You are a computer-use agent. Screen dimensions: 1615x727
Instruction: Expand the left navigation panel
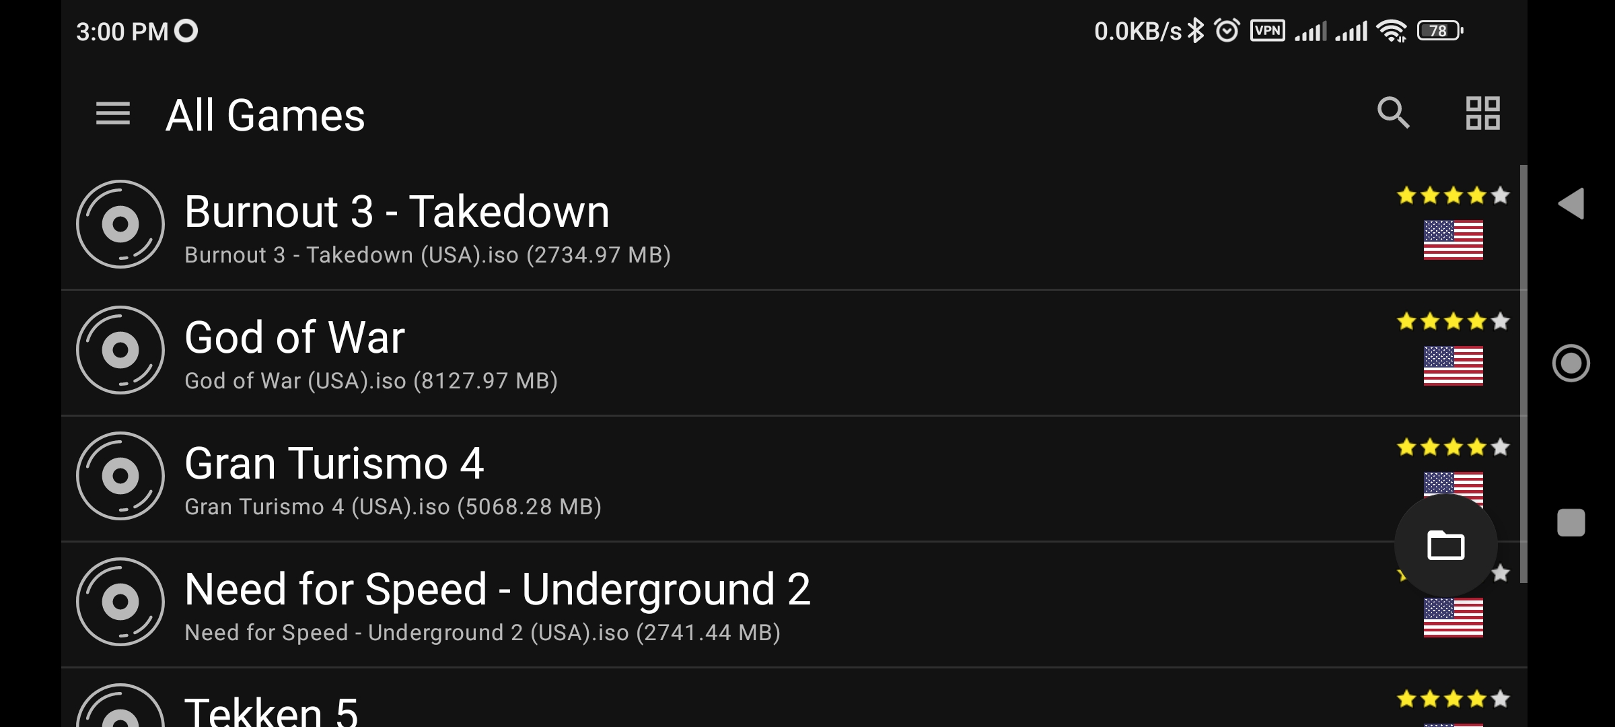tap(113, 113)
